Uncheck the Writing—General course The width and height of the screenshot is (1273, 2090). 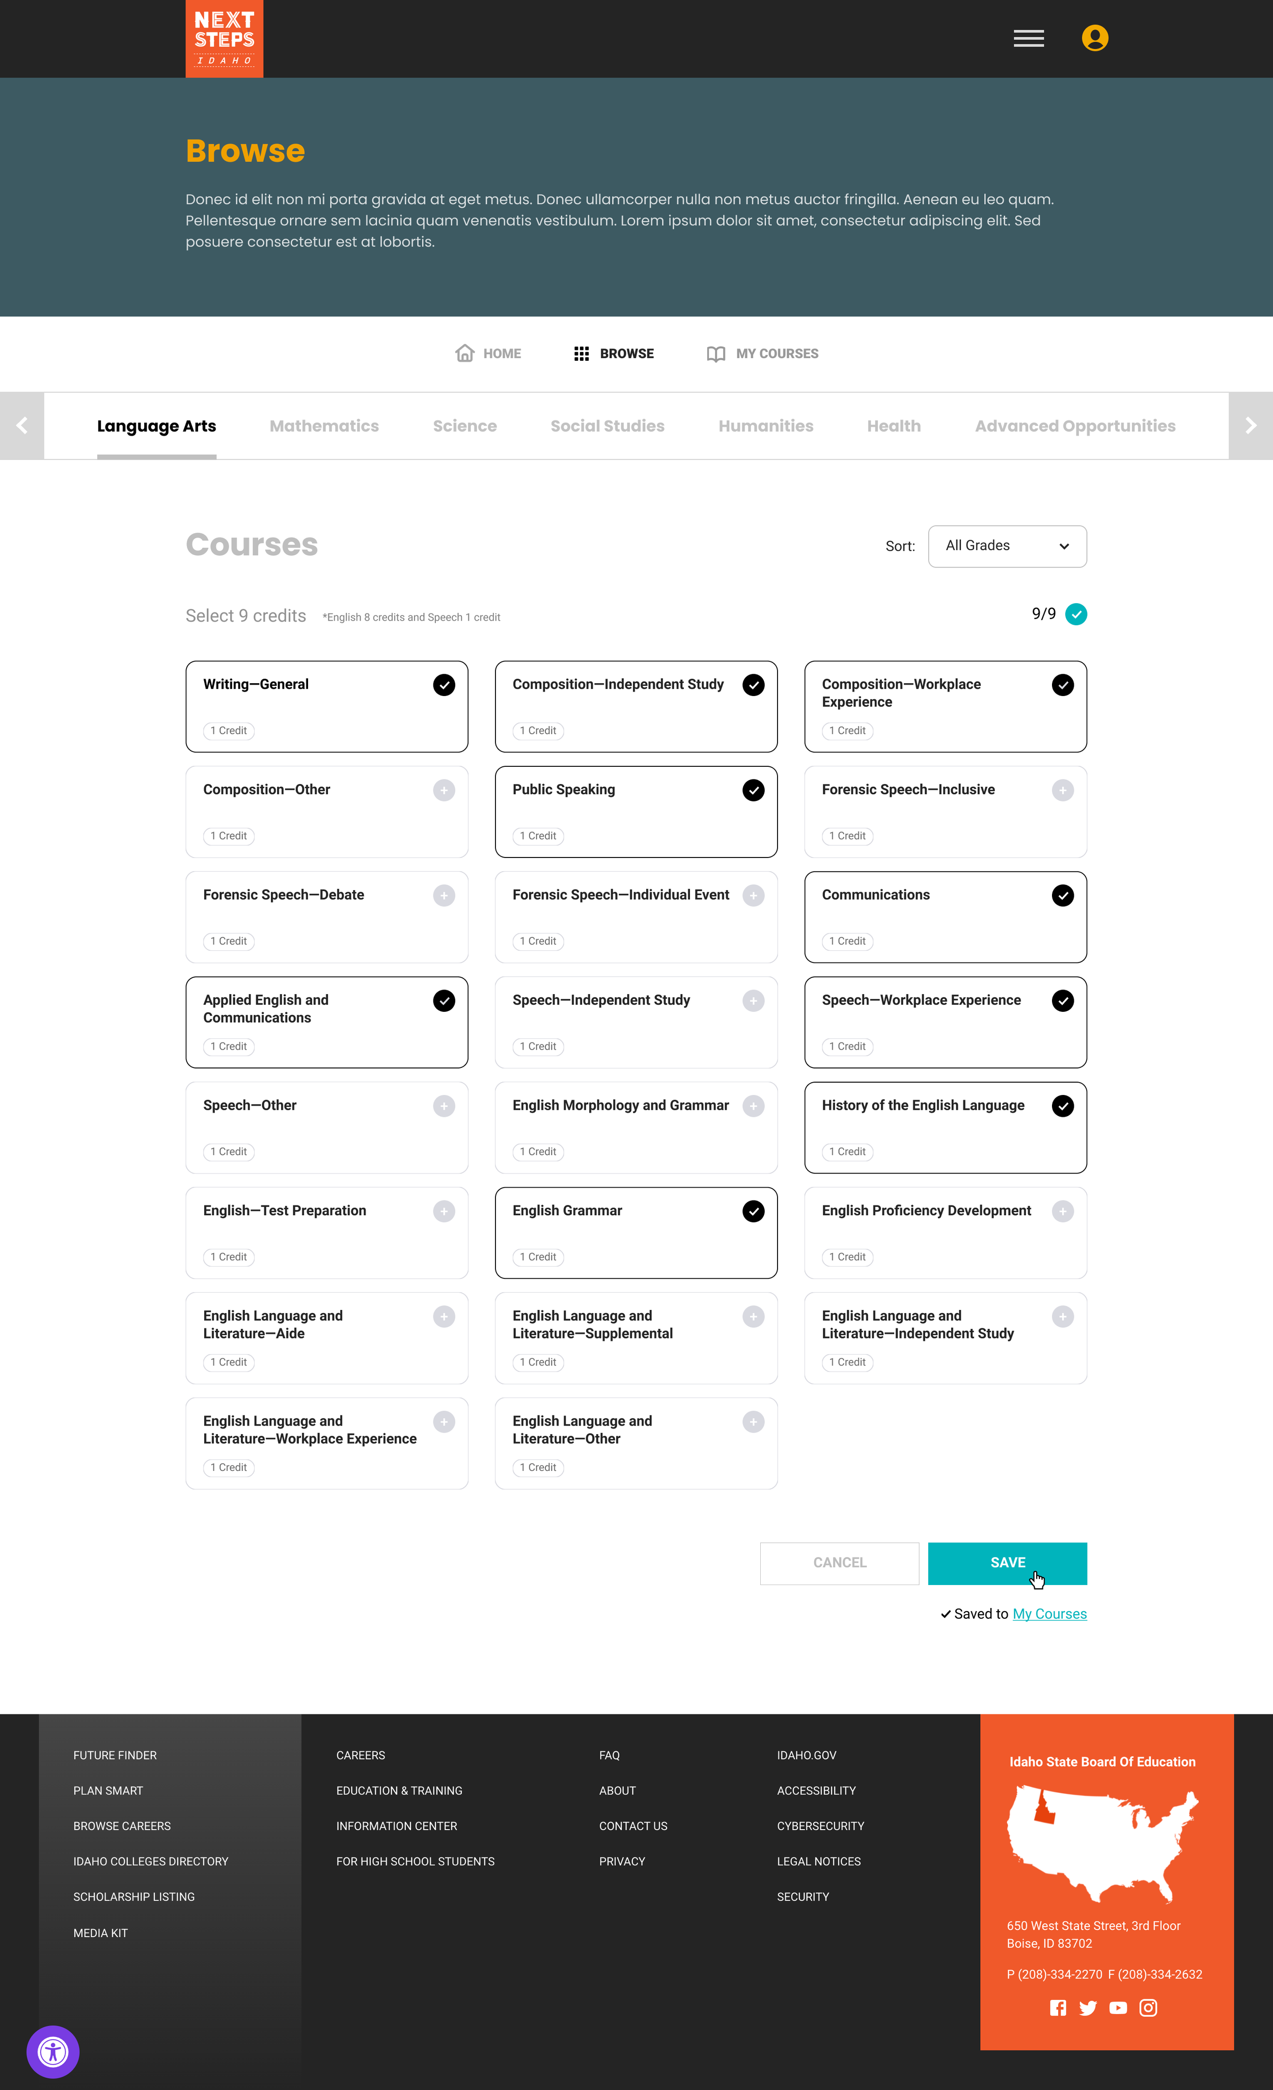[444, 684]
